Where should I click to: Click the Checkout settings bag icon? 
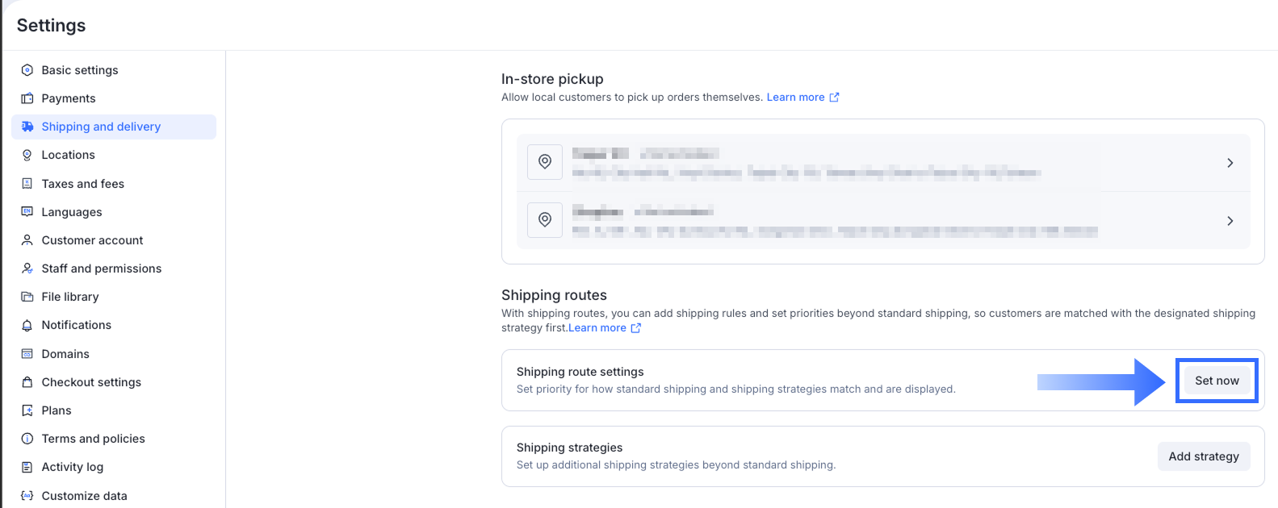27,382
